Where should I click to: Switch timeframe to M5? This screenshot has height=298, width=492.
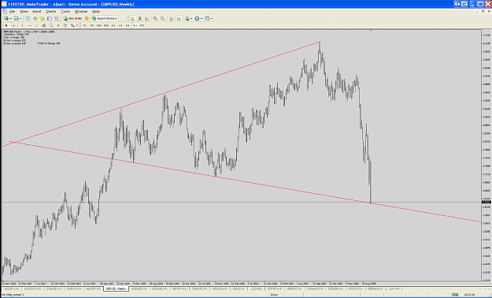(x=91, y=25)
